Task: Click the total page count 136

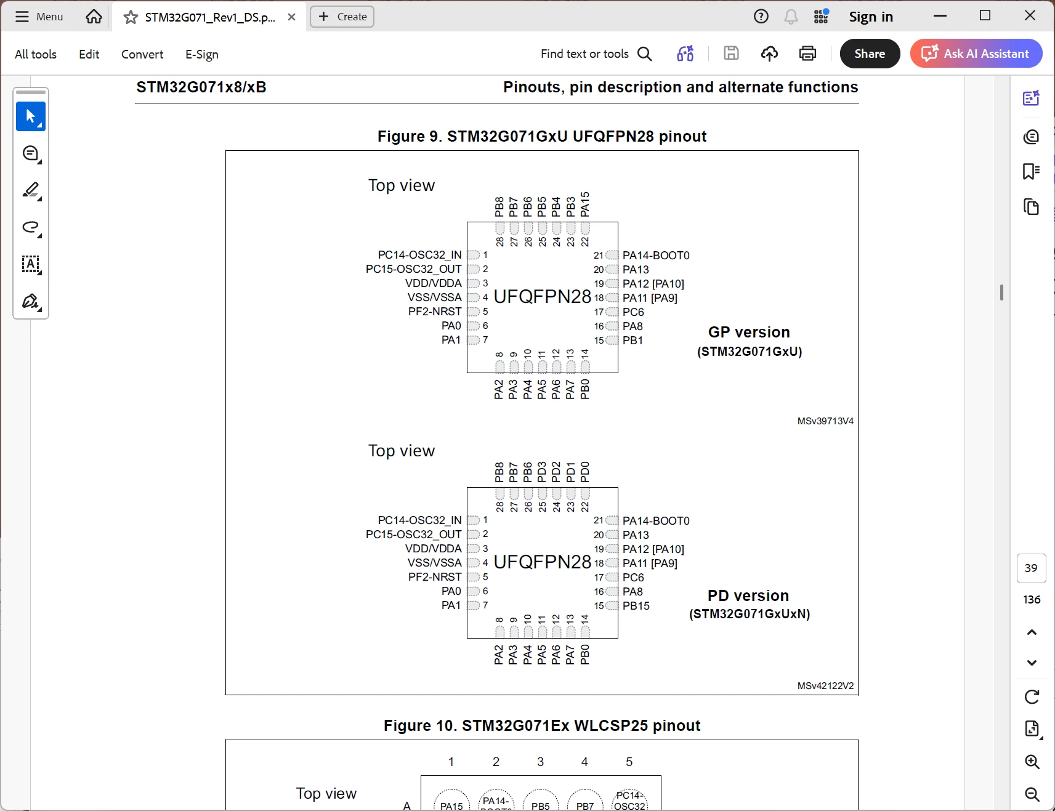Action: (1032, 600)
